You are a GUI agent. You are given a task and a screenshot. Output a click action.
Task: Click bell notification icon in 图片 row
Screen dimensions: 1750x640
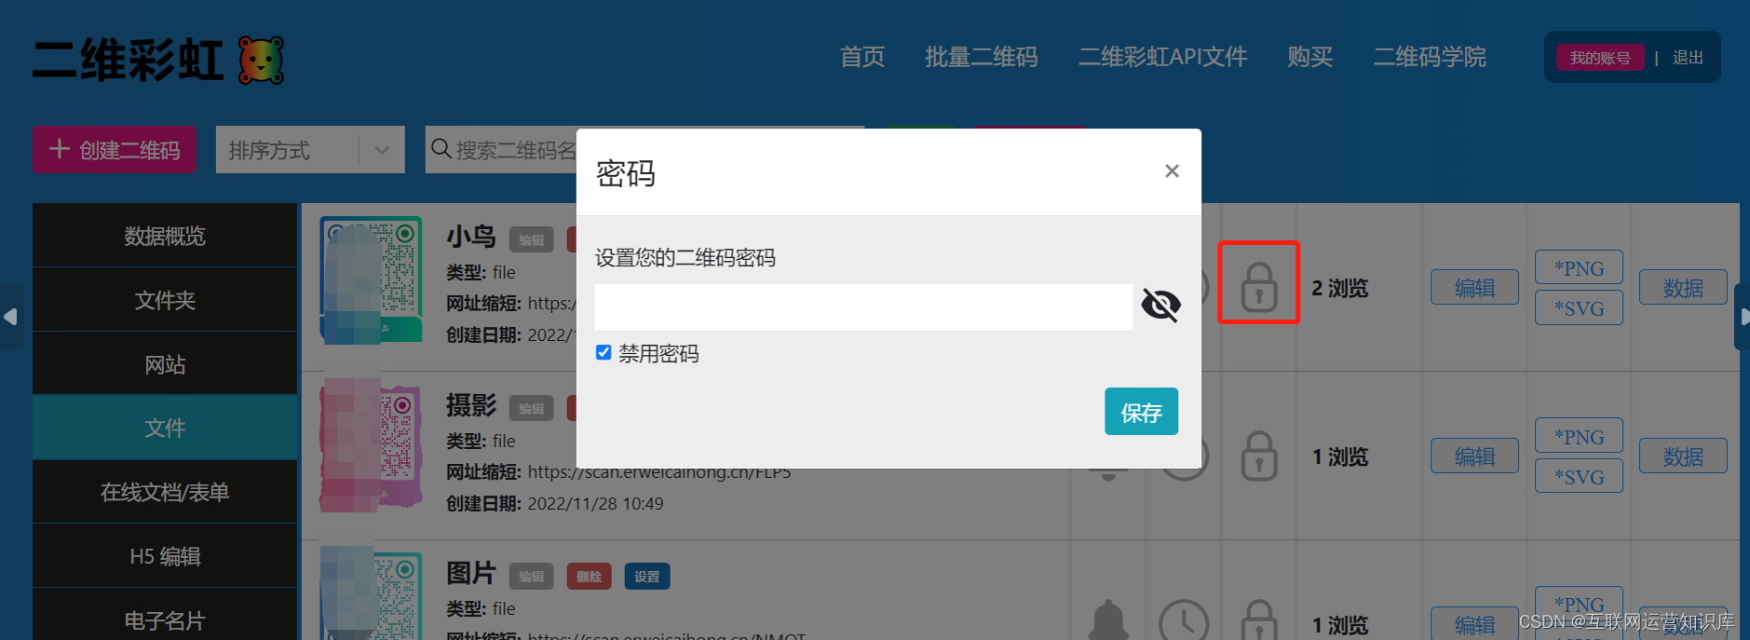1108,620
